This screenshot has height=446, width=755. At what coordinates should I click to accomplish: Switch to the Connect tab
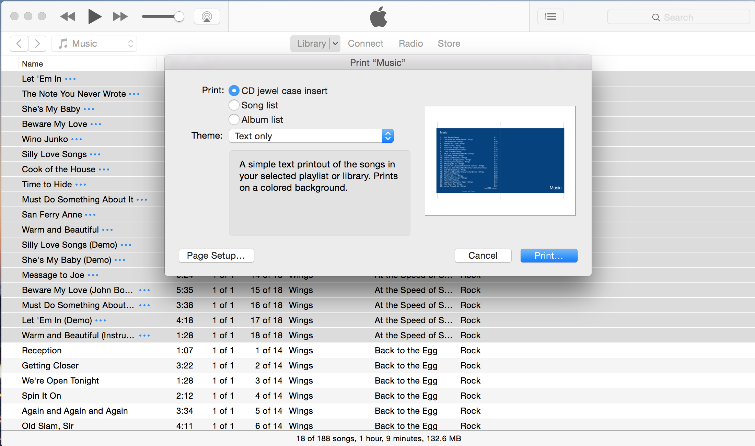click(x=365, y=44)
